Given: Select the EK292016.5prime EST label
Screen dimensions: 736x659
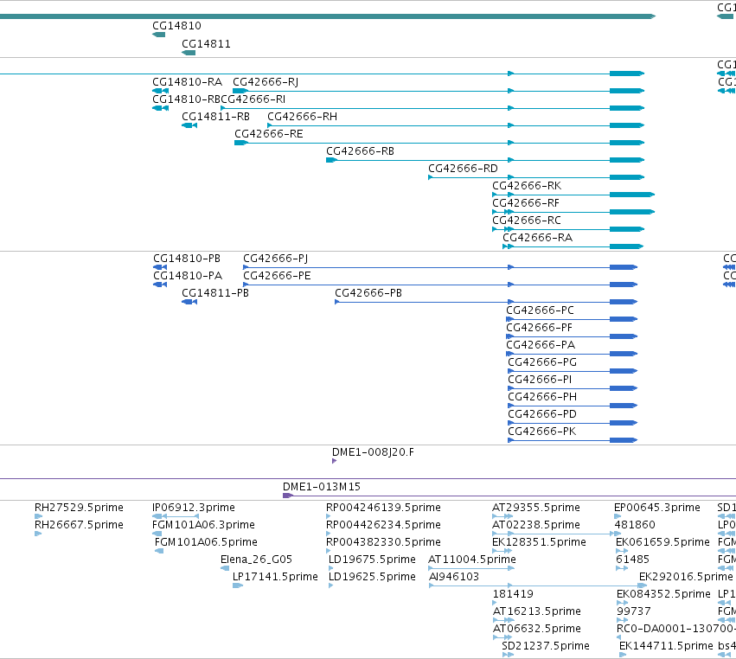Looking at the screenshot, I should [x=686, y=577].
